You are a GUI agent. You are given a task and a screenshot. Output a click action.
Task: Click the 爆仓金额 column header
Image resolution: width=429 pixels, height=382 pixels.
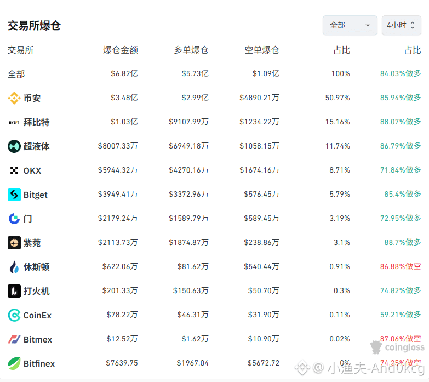(121, 50)
